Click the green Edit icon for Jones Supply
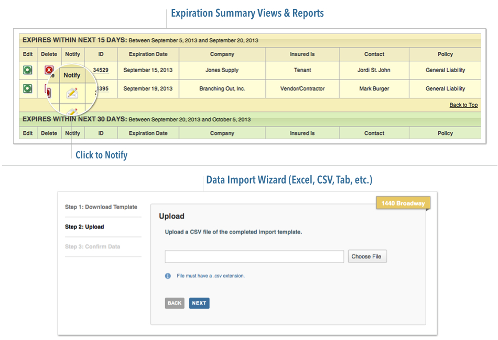 point(28,70)
